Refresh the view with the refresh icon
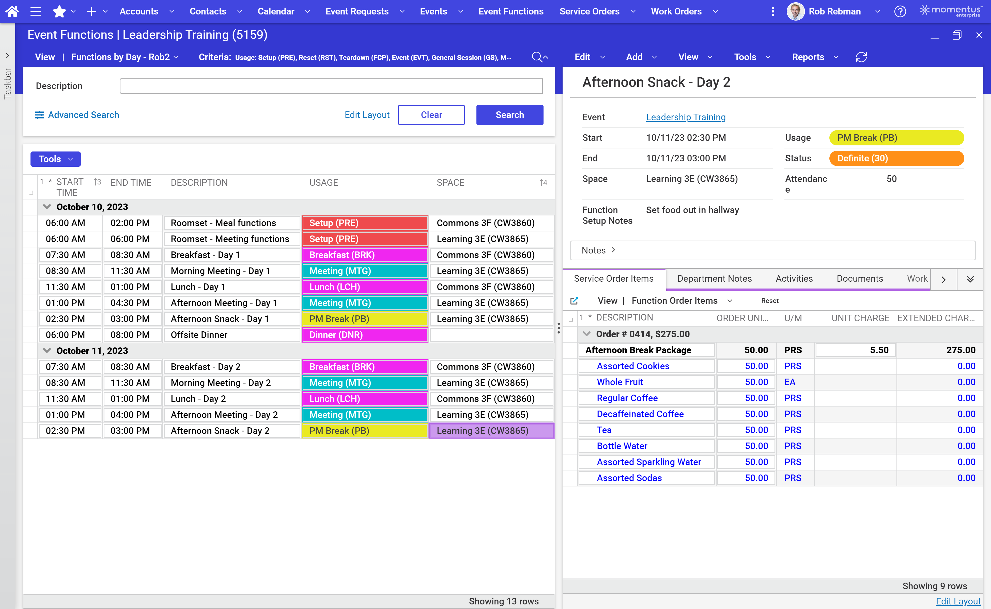The image size is (991, 609). 861,57
